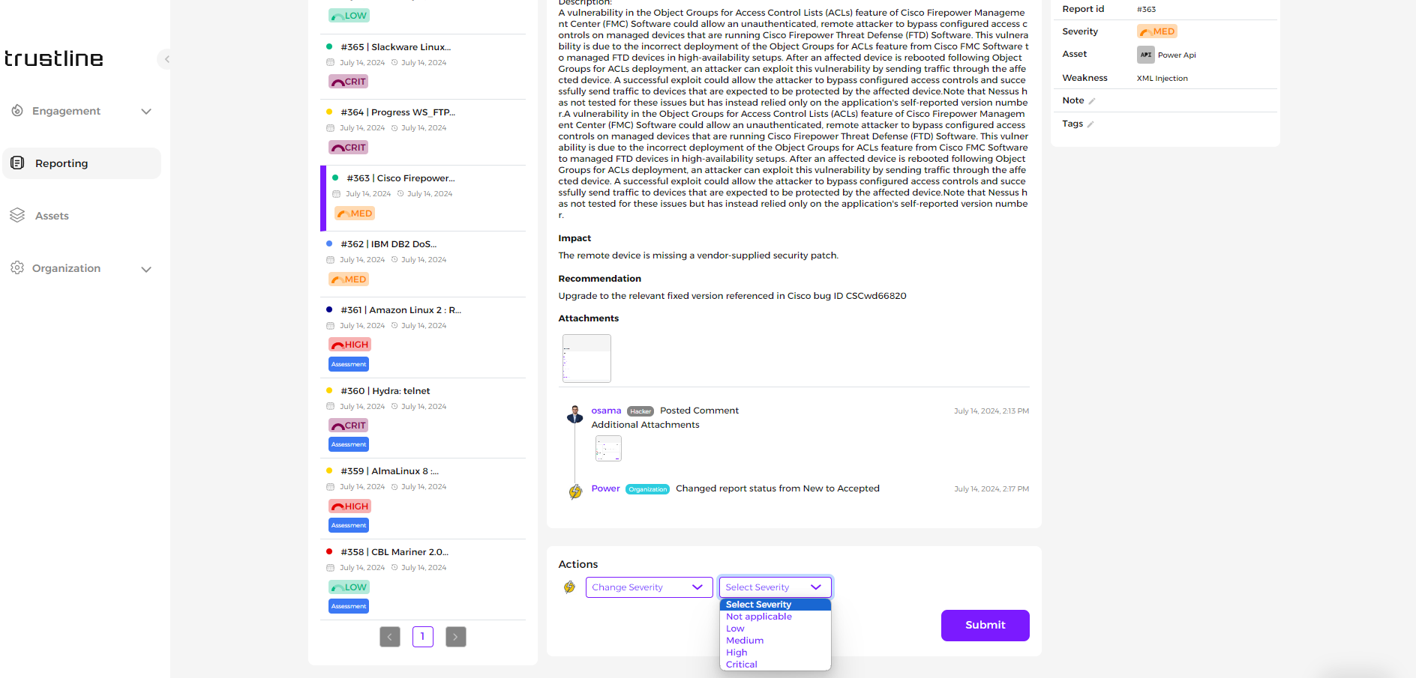Viewport: 1416px width, 678px height.
Task: Open the Reporting section
Action: pos(61,163)
